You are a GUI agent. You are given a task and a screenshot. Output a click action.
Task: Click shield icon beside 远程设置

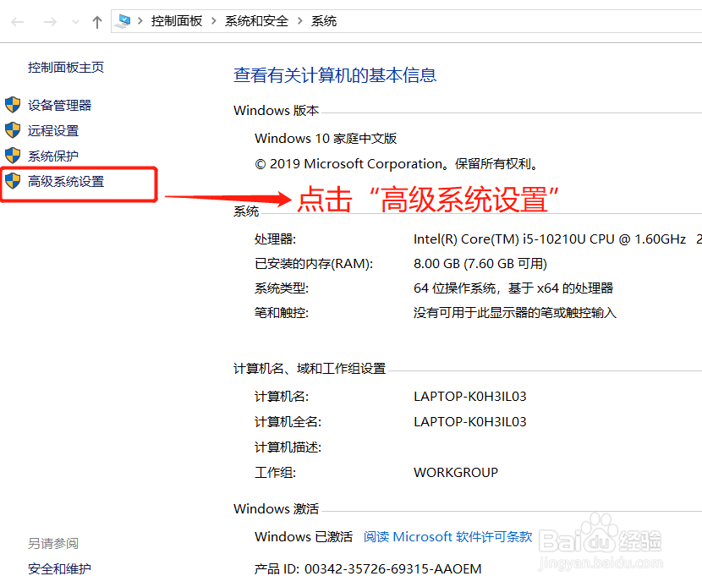point(13,130)
